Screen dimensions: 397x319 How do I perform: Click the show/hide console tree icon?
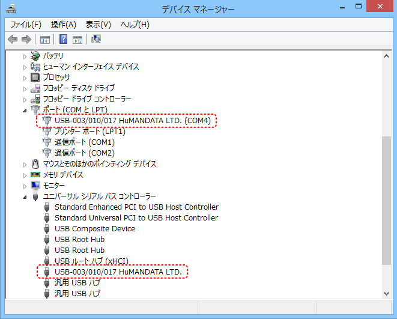44,40
